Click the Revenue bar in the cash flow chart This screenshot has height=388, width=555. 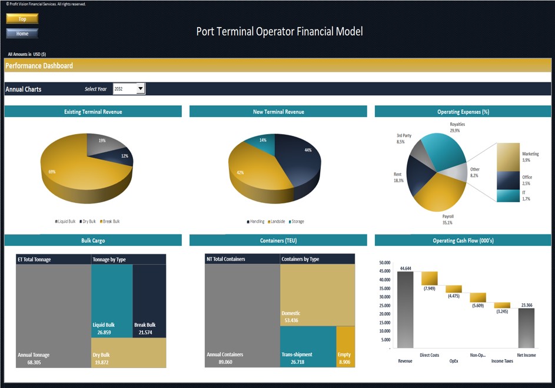click(405, 309)
